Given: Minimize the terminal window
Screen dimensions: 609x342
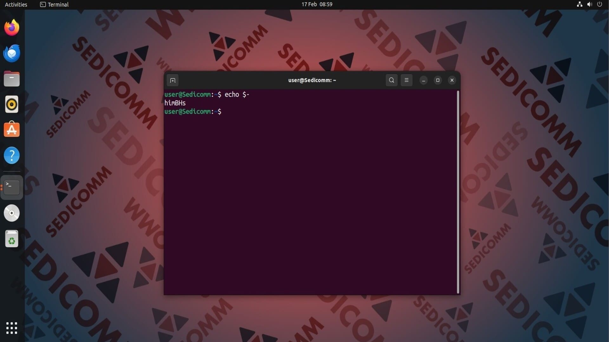Looking at the screenshot, I should (423, 80).
